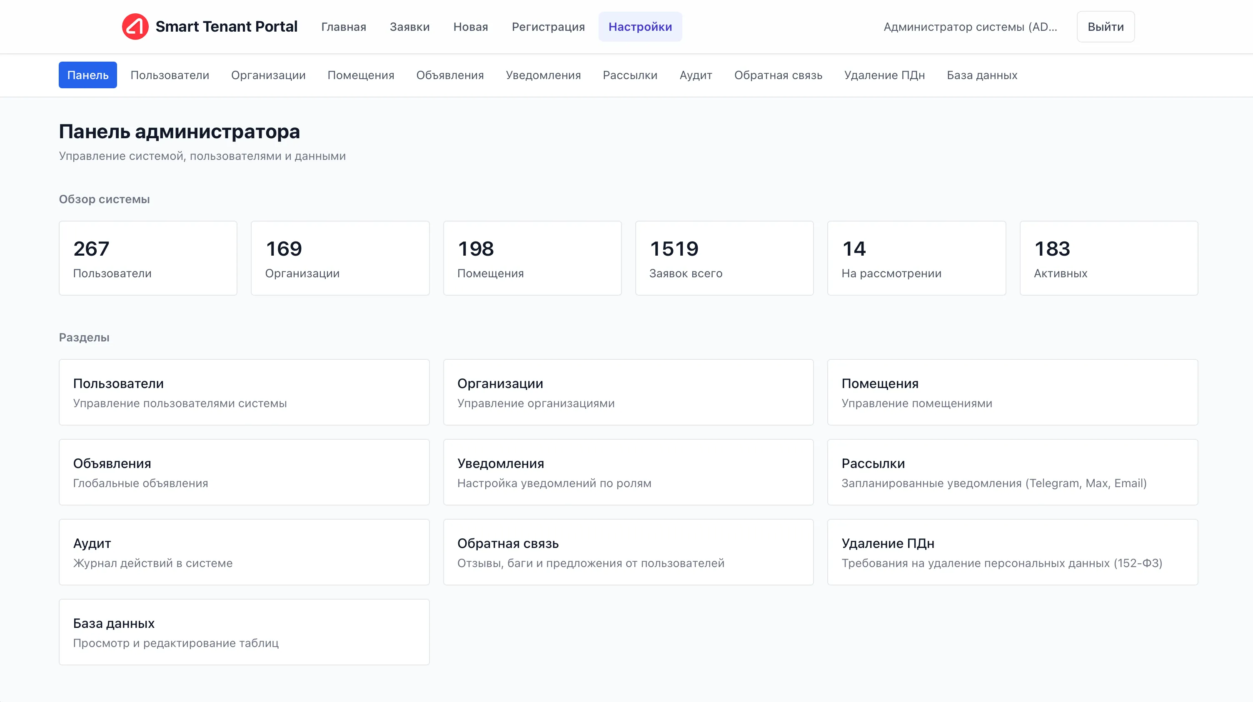The height and width of the screenshot is (702, 1253).
Task: Open the Организации section card
Action: click(629, 392)
